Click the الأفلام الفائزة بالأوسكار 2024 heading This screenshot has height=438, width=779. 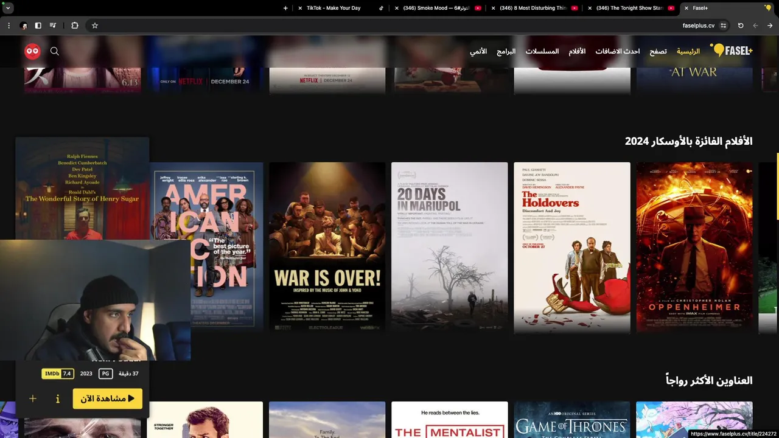[688, 141]
